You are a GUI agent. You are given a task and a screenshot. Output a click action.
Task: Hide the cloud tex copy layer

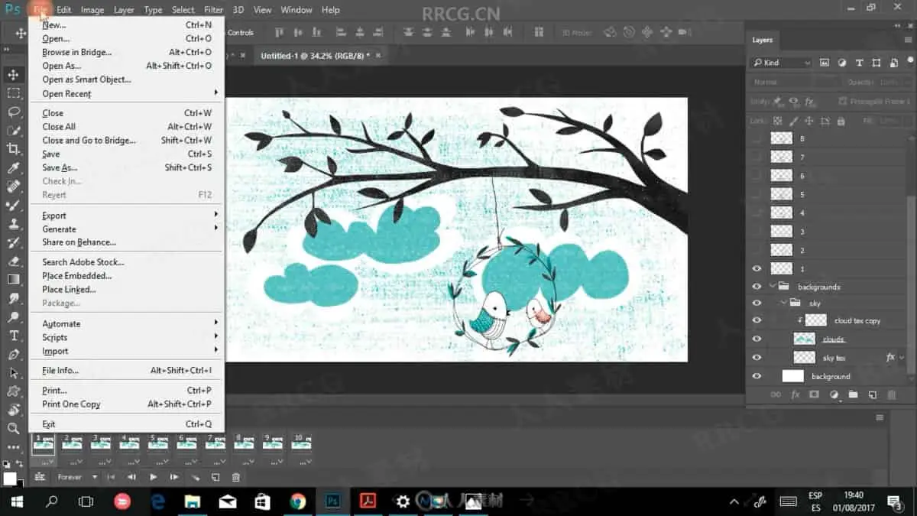[x=757, y=320]
